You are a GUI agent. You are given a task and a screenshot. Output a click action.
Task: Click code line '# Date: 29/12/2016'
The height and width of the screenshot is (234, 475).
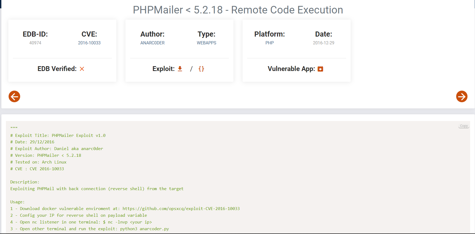[x=32, y=142]
